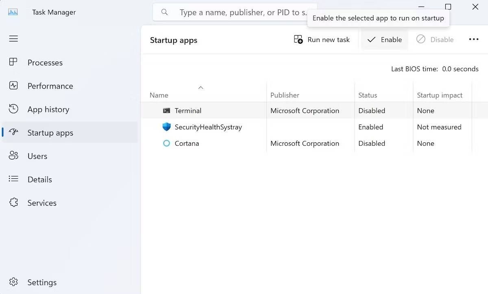Select the Cortana startup entry

244,143
